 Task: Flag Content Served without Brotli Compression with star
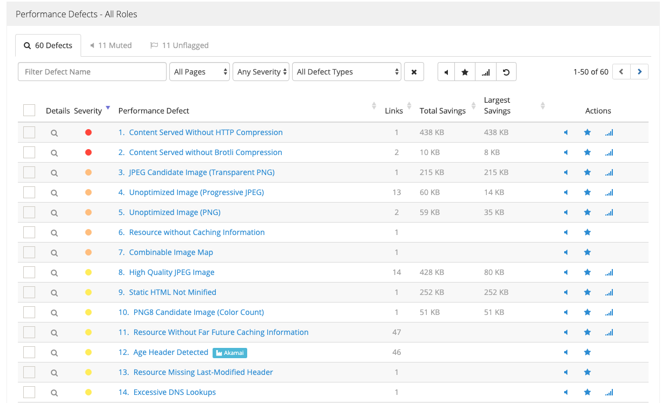click(x=587, y=152)
